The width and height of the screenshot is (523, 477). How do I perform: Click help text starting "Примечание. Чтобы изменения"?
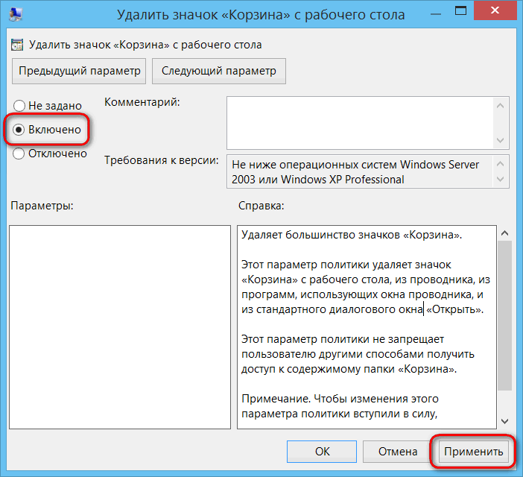coord(340,399)
